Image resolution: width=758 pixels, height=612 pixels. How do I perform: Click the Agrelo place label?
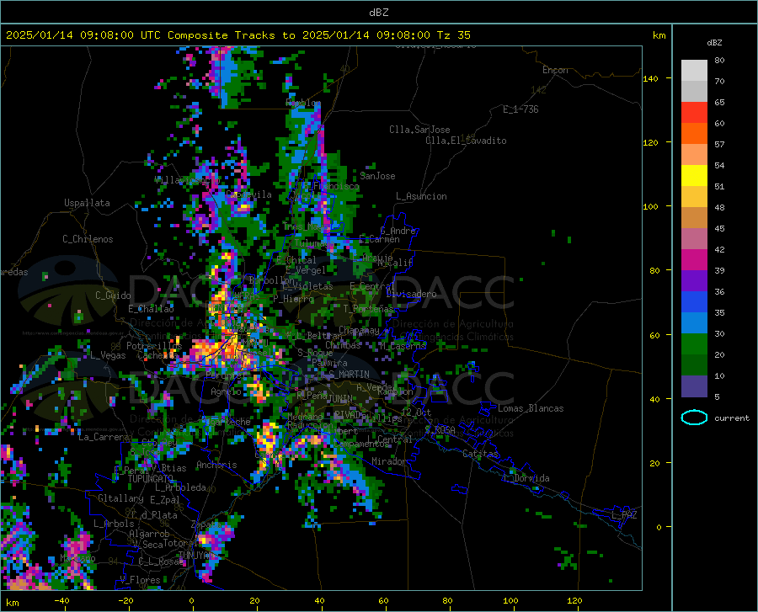click(226, 391)
